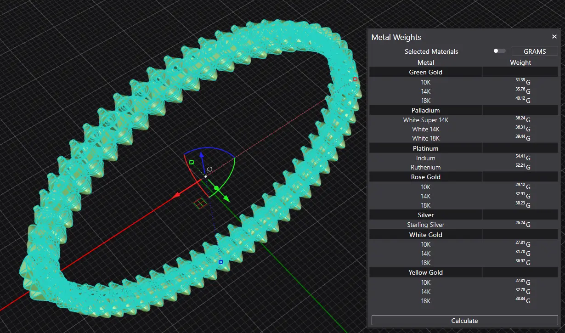
Task: Click the small red square handle on ring
Action: 355,79
